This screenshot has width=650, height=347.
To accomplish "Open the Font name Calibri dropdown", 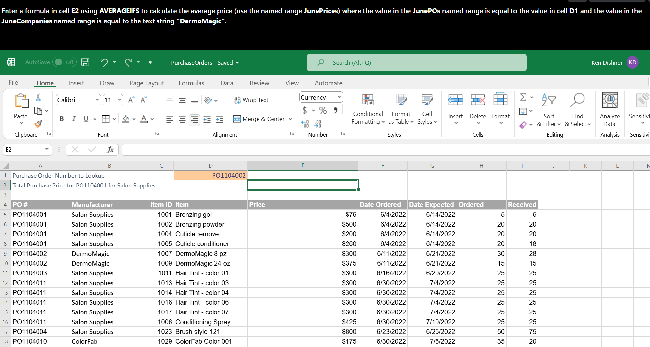I will (x=97, y=100).
